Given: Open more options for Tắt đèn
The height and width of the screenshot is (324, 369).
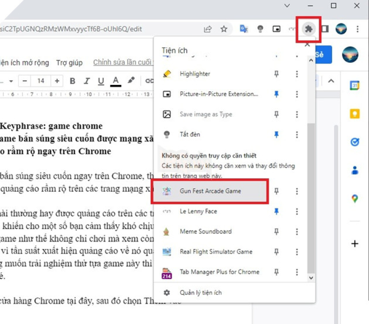Looking at the screenshot, I should tap(297, 135).
